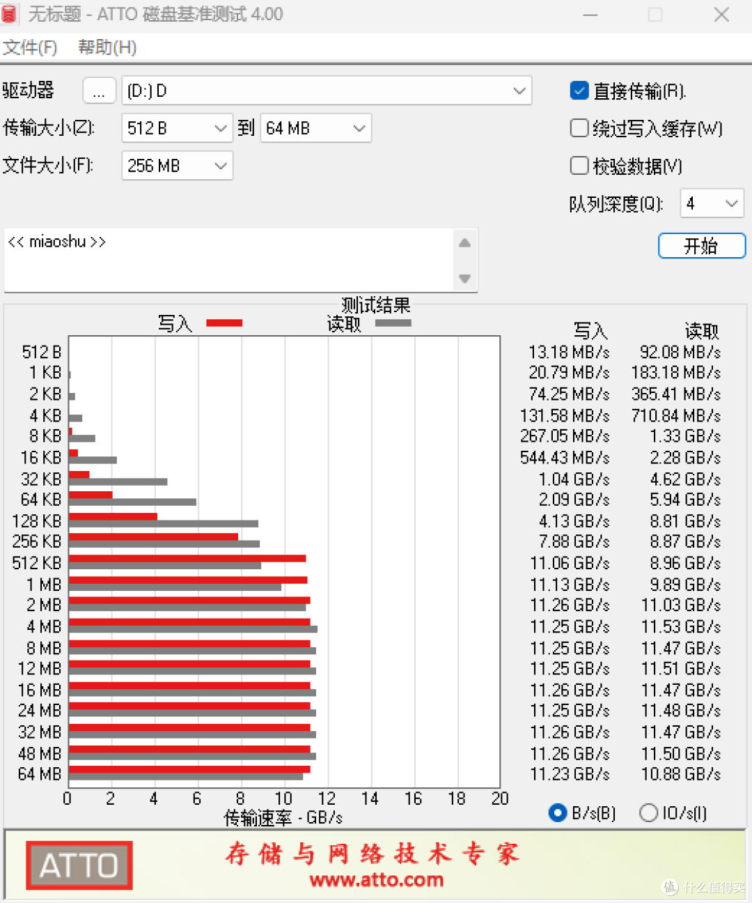Click the description box scroll down arrow
Screen dimensions: 752x903
tap(465, 279)
